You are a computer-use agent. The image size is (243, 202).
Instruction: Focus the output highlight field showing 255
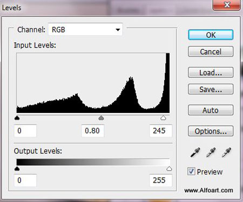[x=161, y=180]
